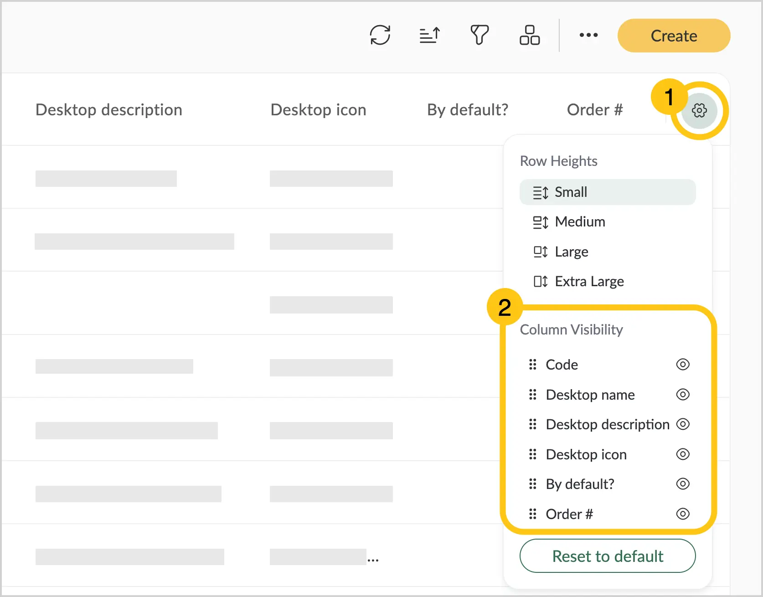The width and height of the screenshot is (763, 597).
Task: Click the By default? column header
Action: tap(468, 110)
